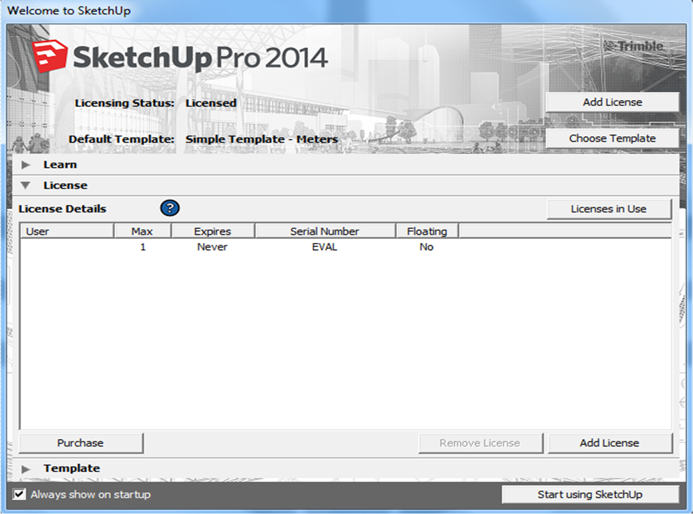Open Choose Template button
693x514 pixels.
612,138
